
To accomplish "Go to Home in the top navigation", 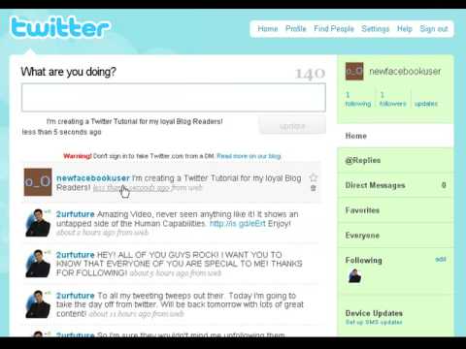I will point(268,29).
